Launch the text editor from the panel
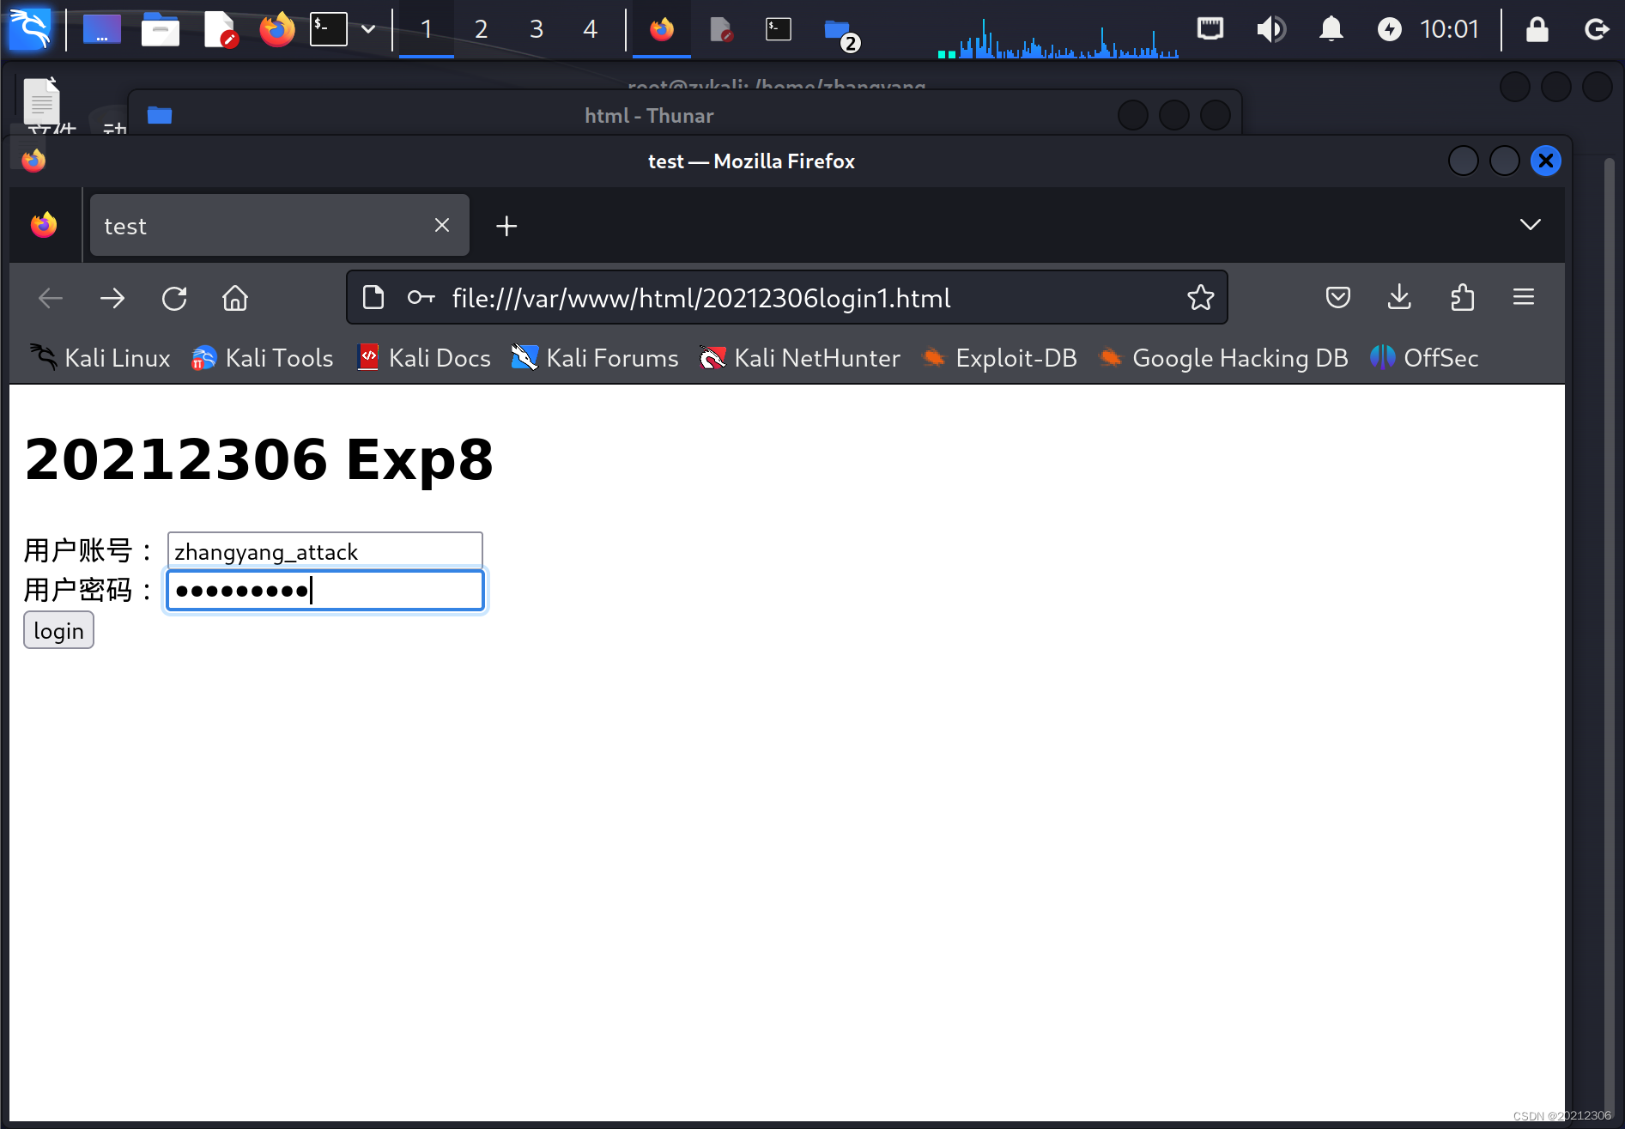The image size is (1625, 1129). (220, 29)
